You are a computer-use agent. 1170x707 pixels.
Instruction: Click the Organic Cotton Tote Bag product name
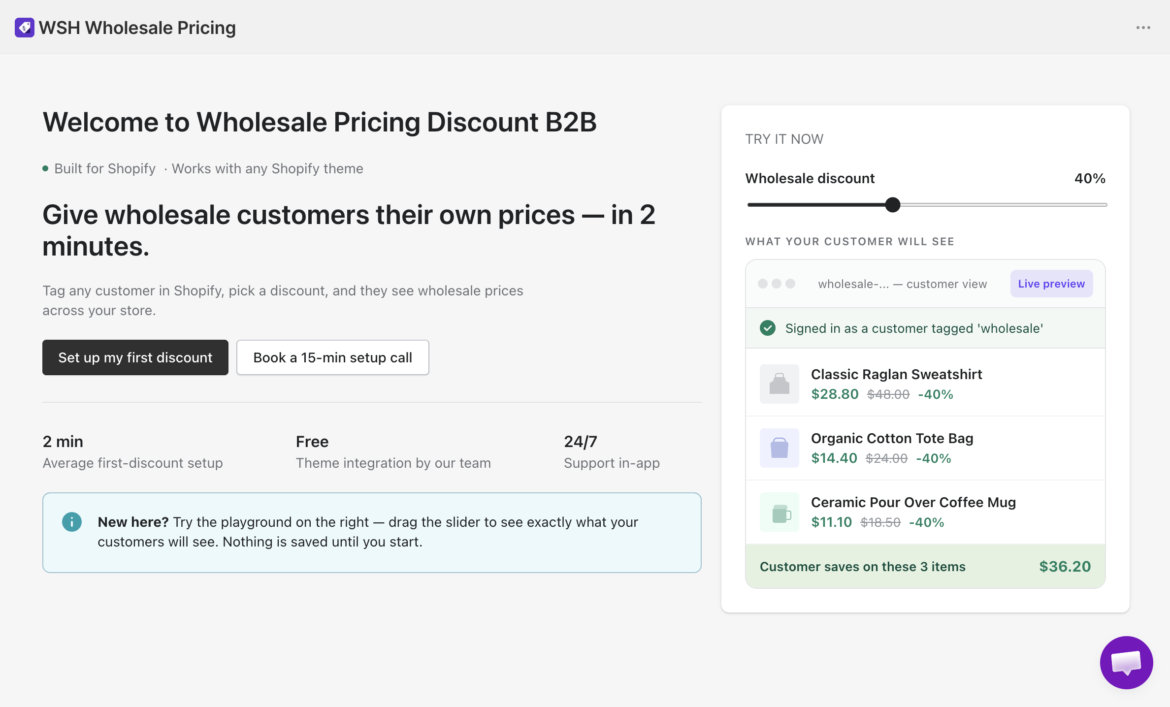tap(892, 438)
